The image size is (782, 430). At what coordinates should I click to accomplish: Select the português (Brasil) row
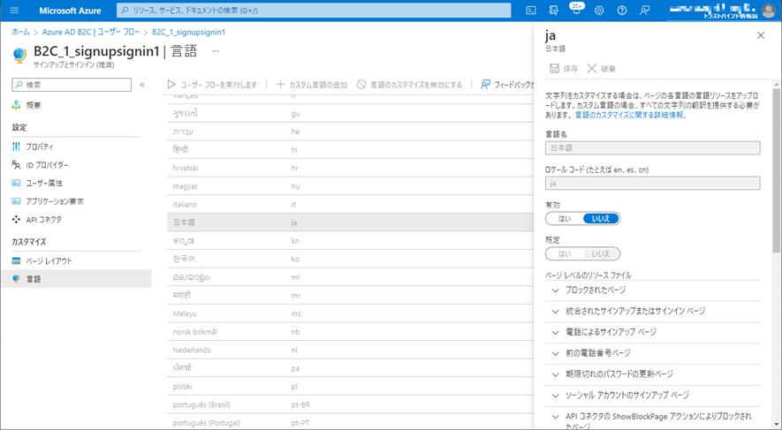350,404
